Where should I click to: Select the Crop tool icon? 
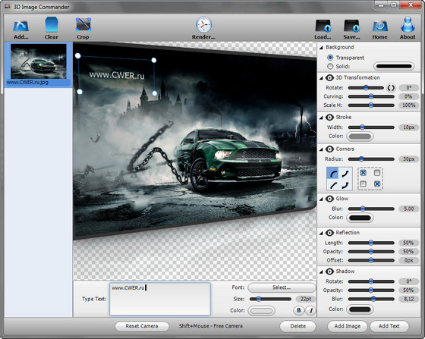83,24
